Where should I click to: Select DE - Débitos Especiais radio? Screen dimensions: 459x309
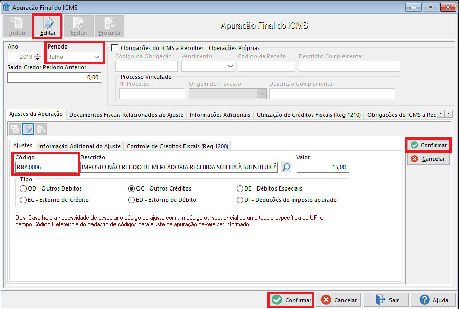[240, 189]
